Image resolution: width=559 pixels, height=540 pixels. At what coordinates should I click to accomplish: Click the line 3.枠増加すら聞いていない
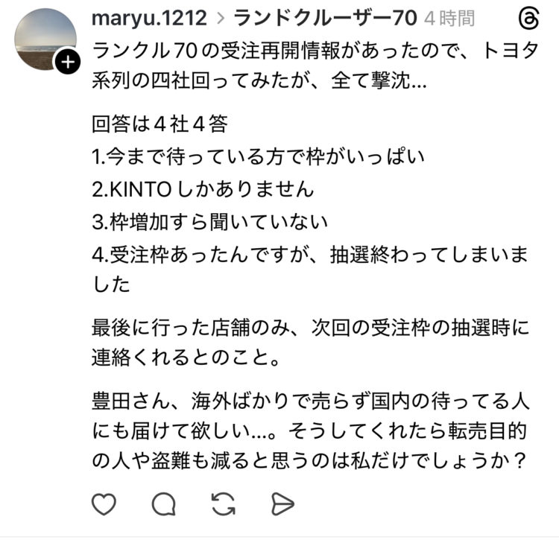point(209,222)
